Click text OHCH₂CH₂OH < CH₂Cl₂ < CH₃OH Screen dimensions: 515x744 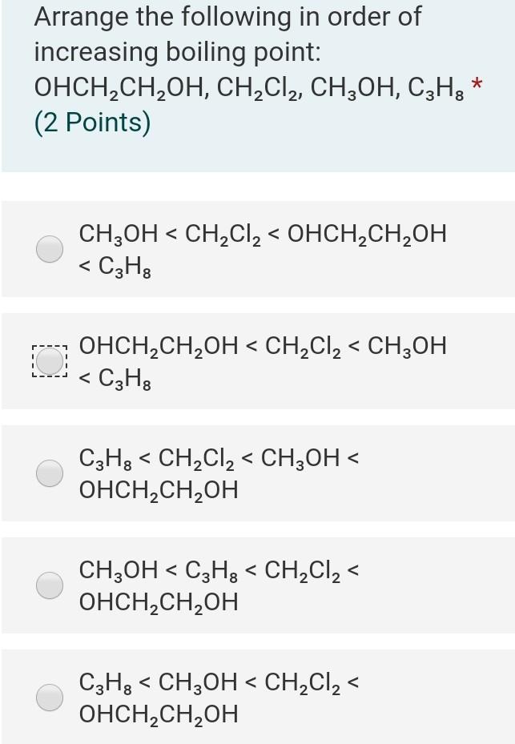[262, 360]
